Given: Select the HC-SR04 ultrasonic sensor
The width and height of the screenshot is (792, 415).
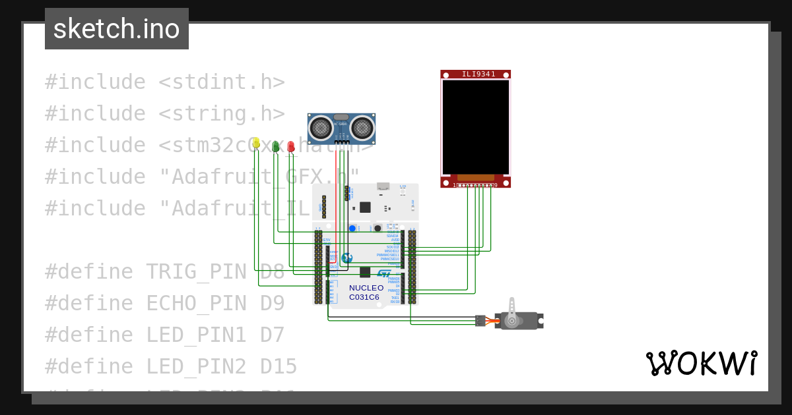Looking at the screenshot, I should (341, 128).
